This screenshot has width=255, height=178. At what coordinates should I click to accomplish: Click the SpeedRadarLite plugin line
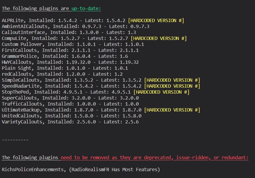coord(71,86)
